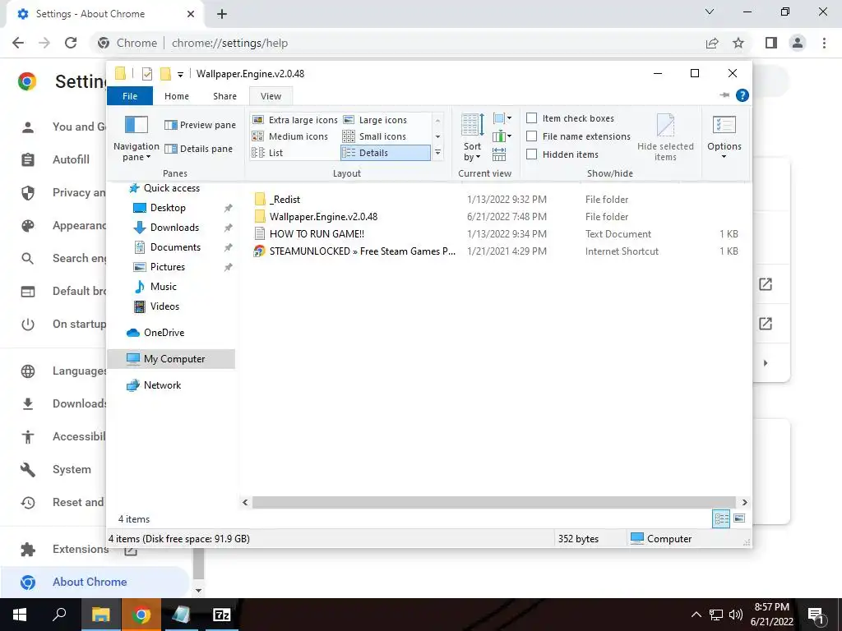Screen dimensions: 842x631
Task: Select the View ribbon tab
Action: tap(271, 96)
